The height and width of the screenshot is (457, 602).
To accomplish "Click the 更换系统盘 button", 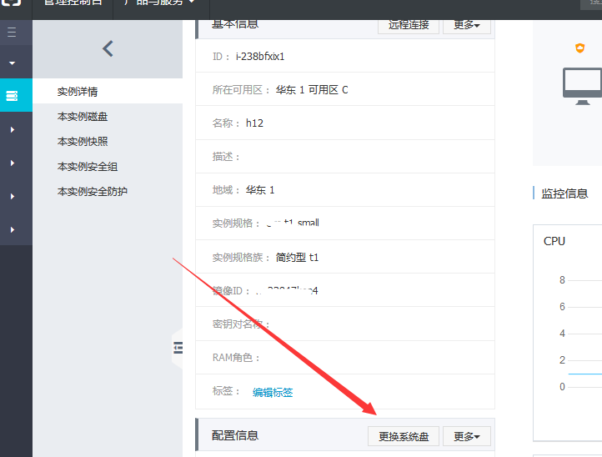I will (404, 436).
